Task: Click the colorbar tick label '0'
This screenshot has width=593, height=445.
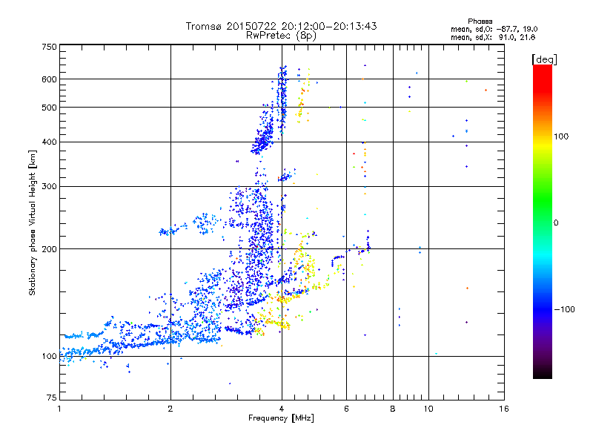Action: click(x=556, y=223)
